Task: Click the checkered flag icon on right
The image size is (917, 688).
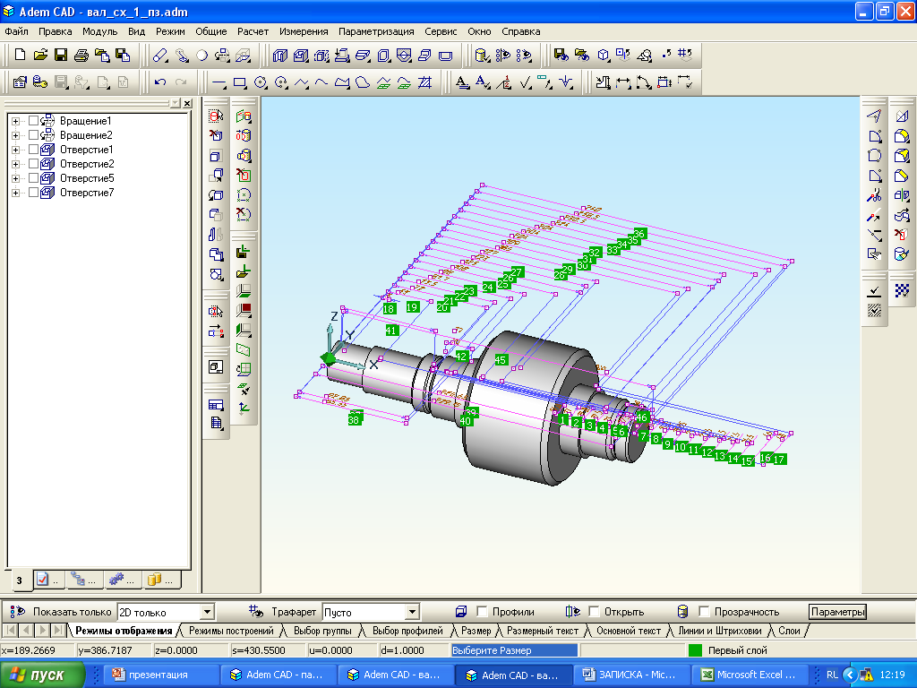Action: click(x=903, y=290)
